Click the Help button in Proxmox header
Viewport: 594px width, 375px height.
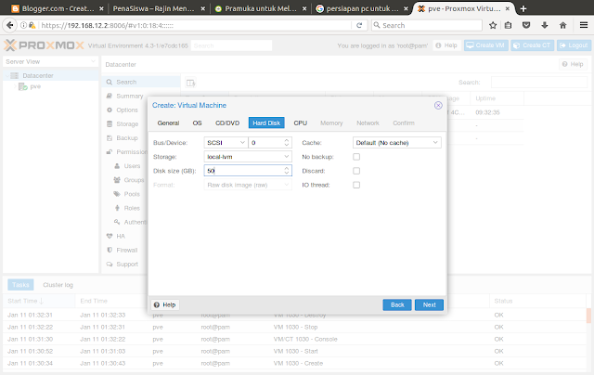point(446,45)
